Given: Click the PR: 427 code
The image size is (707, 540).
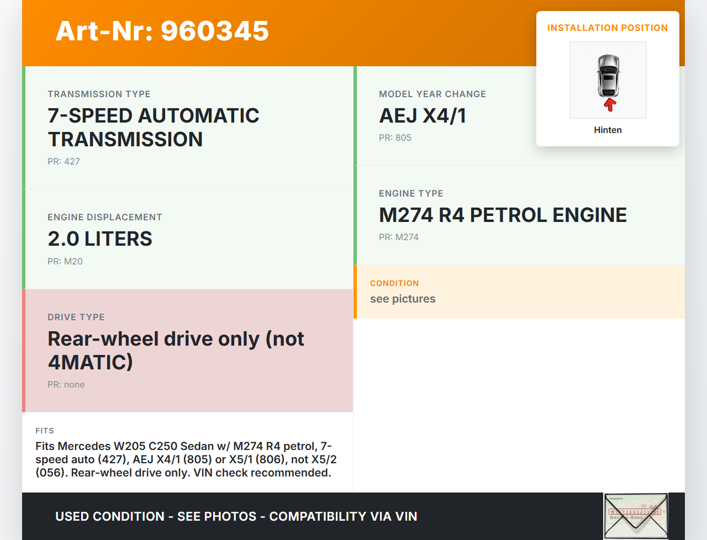Looking at the screenshot, I should [64, 161].
